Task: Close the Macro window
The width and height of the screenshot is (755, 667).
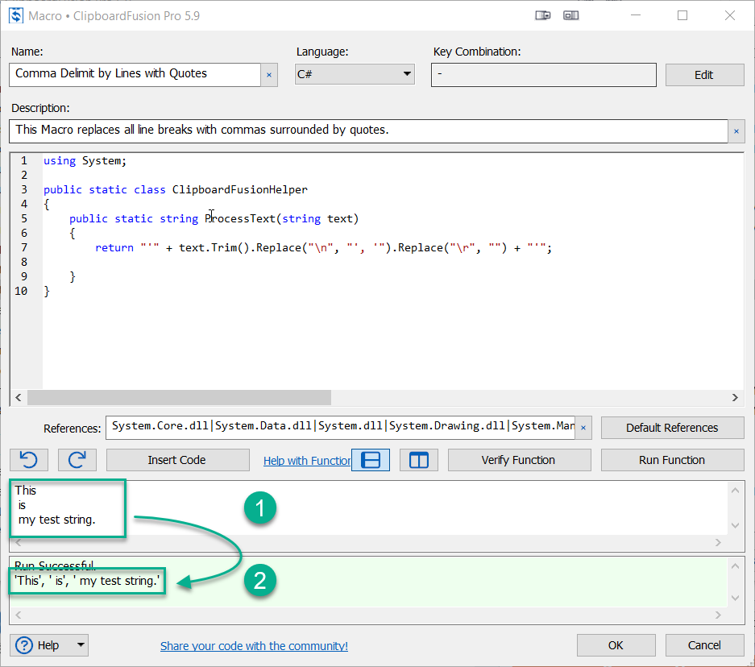Action: [x=730, y=15]
